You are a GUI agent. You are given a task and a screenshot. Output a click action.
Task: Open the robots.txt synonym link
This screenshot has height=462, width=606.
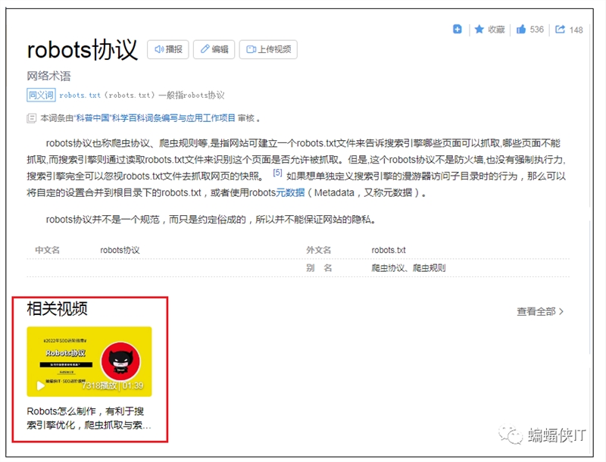pyautogui.click(x=80, y=95)
